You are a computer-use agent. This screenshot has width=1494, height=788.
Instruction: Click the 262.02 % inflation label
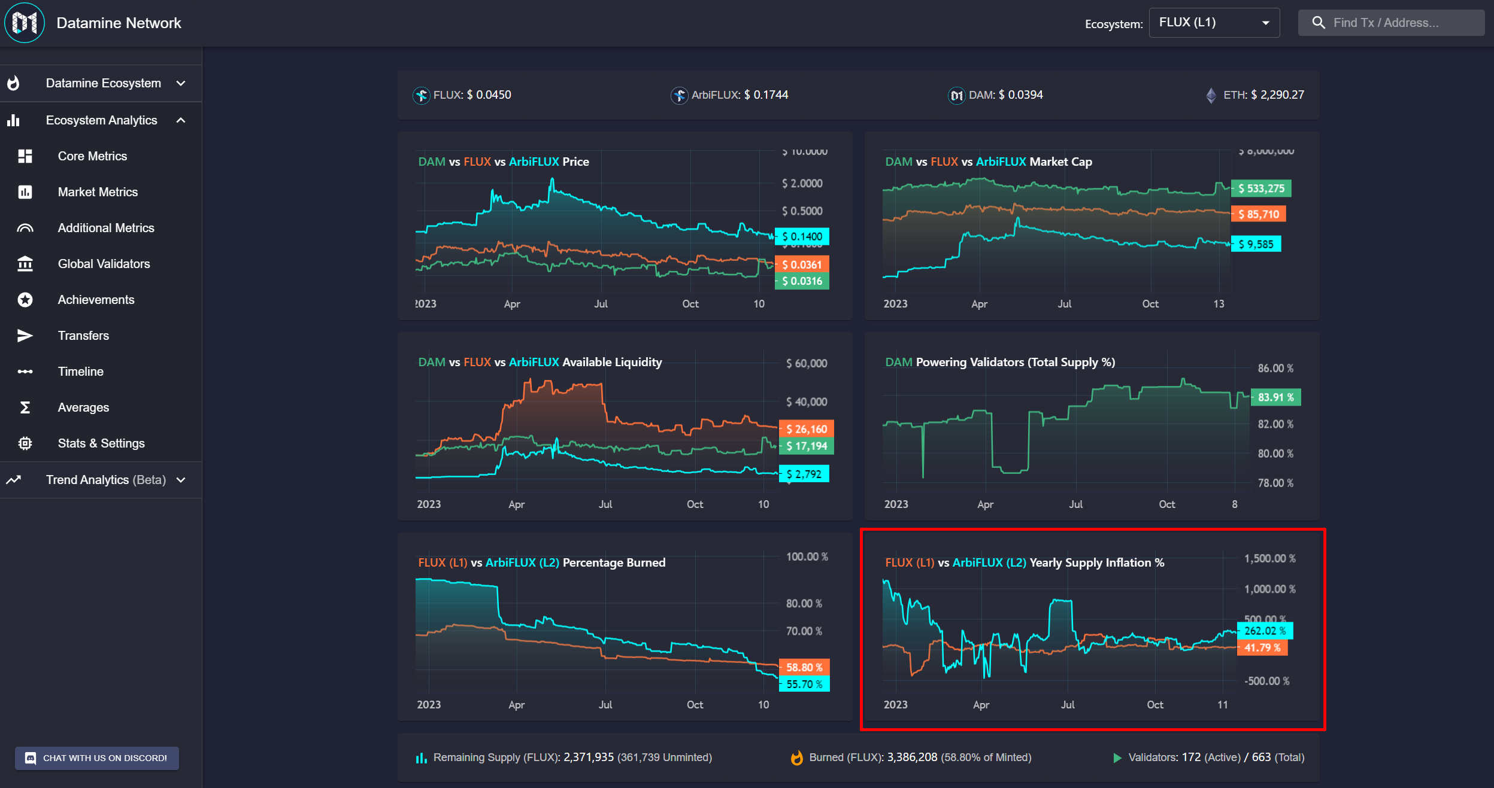pyautogui.click(x=1265, y=631)
